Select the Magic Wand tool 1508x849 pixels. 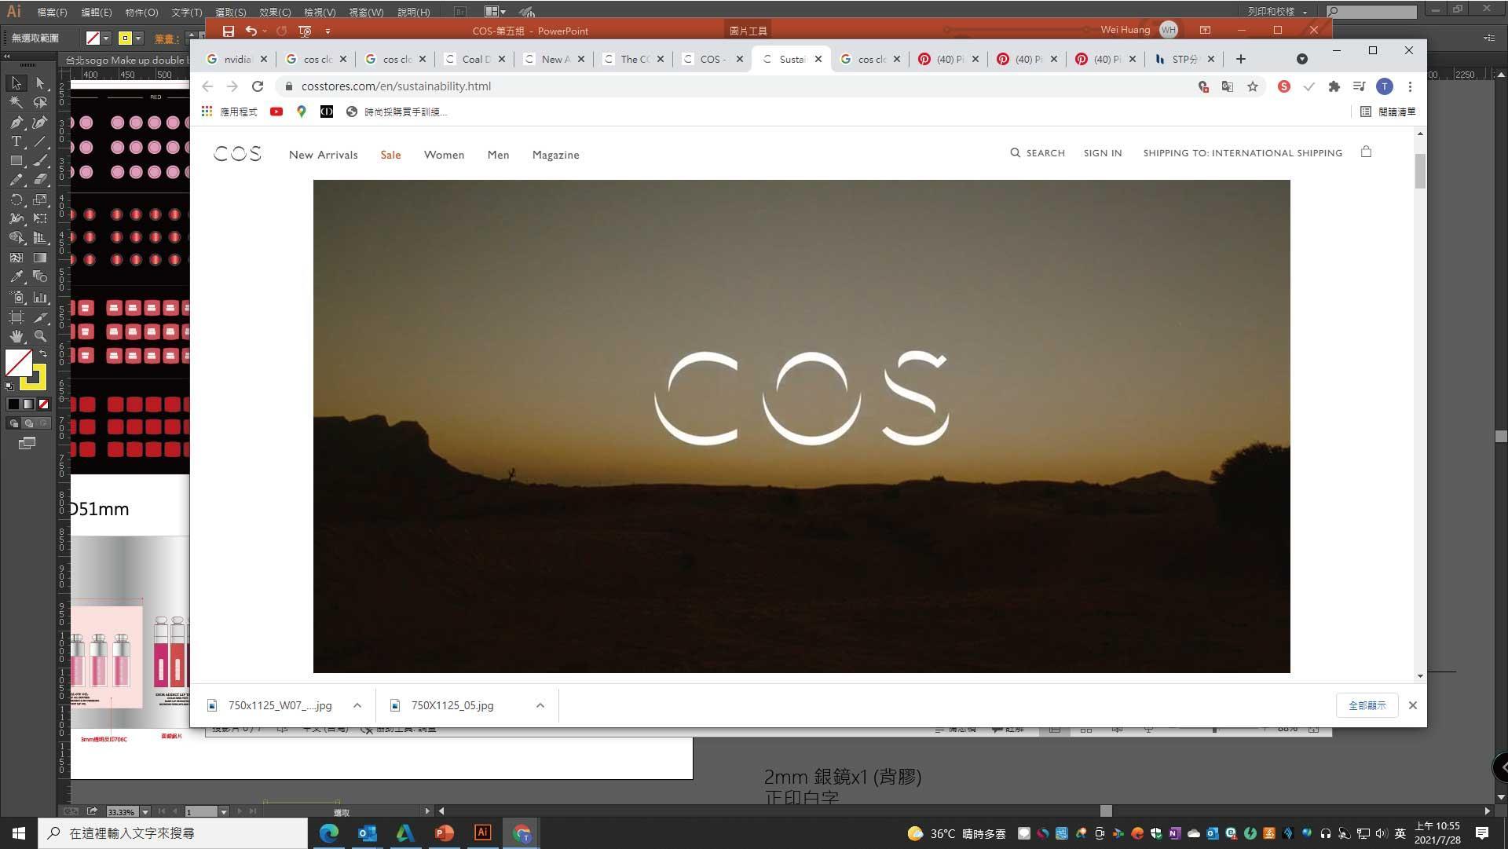click(x=16, y=102)
